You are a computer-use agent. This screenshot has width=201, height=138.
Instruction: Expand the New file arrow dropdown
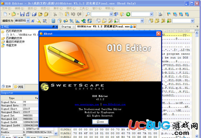point(9,14)
